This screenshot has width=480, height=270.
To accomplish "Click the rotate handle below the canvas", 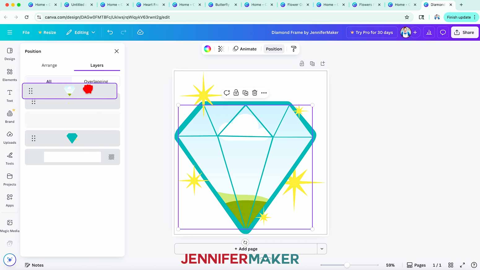I will pos(245,242).
